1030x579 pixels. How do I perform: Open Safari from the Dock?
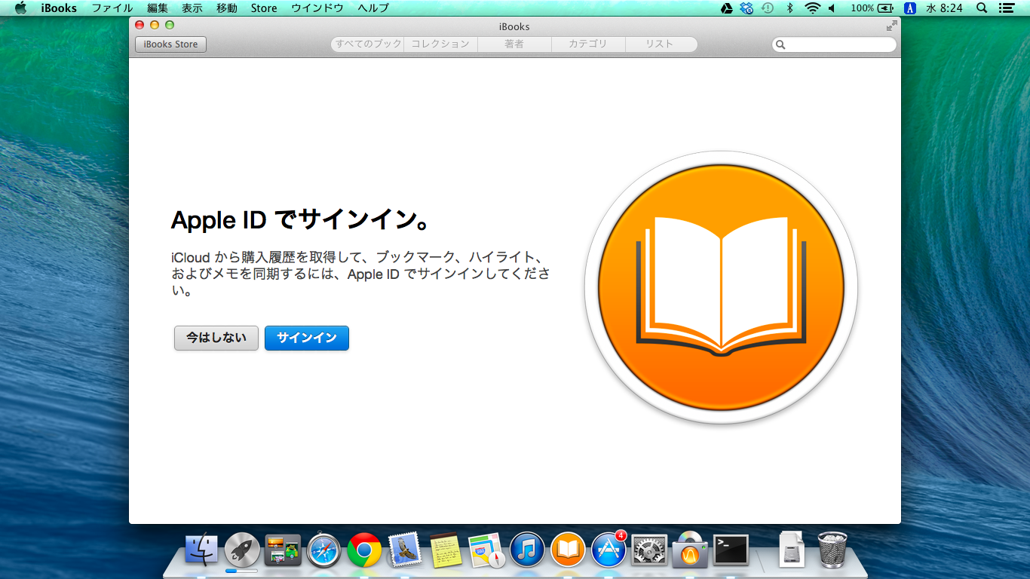pos(323,550)
